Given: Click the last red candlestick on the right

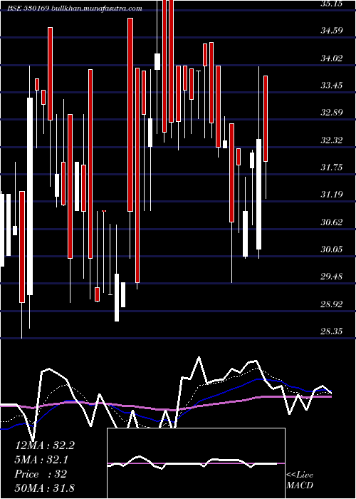Looking at the screenshot, I should (266, 119).
